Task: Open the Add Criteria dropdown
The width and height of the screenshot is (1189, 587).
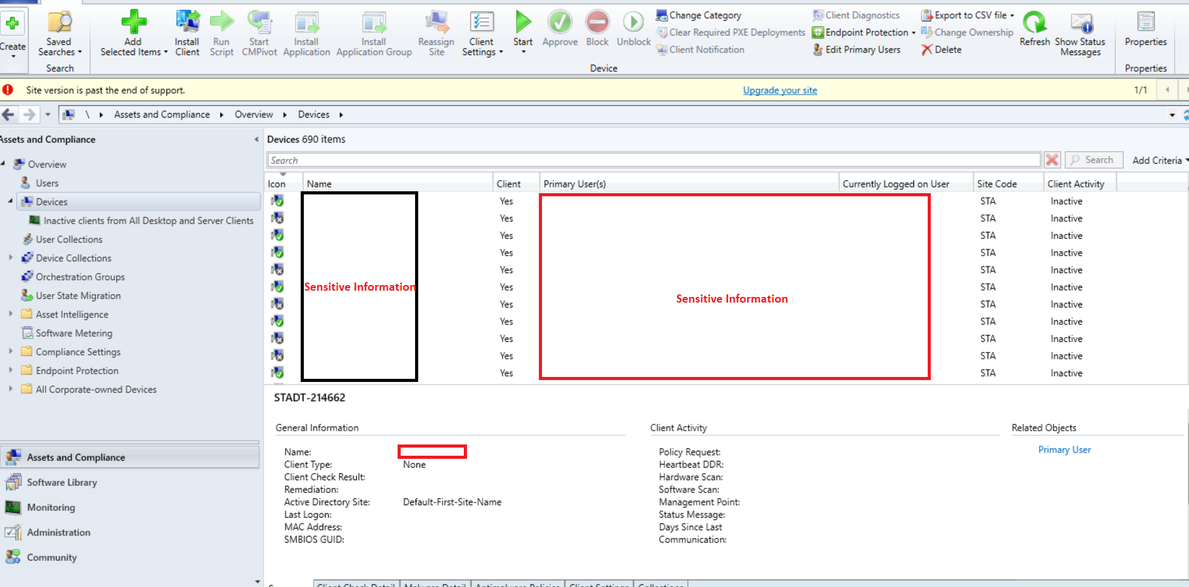Action: [1157, 159]
